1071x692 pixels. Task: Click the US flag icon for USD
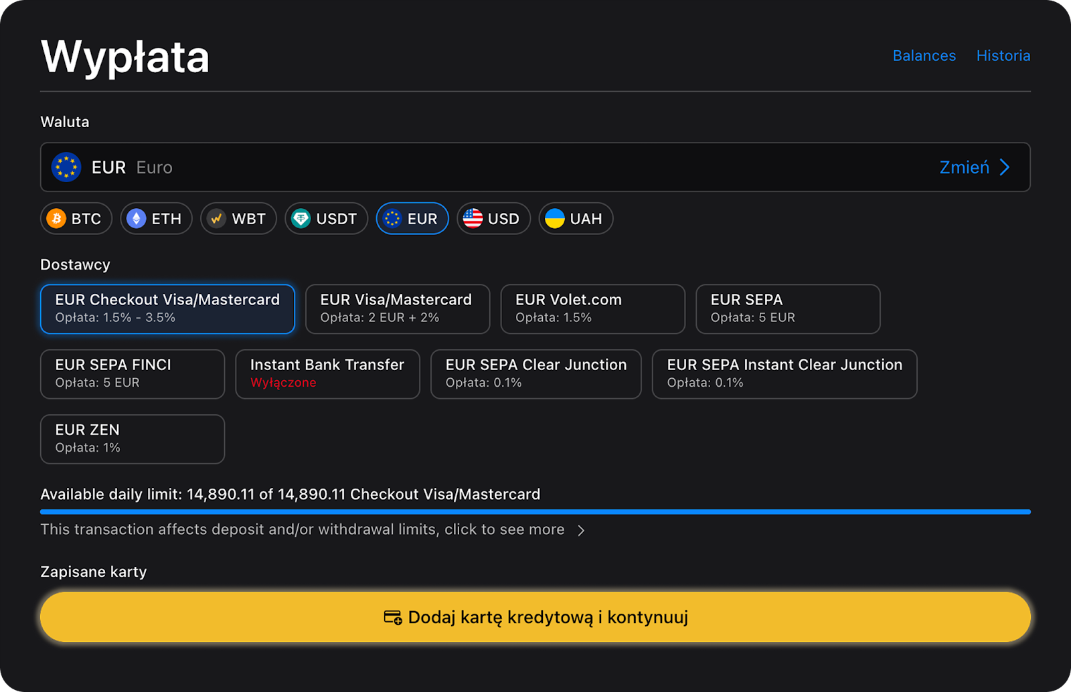click(x=473, y=219)
